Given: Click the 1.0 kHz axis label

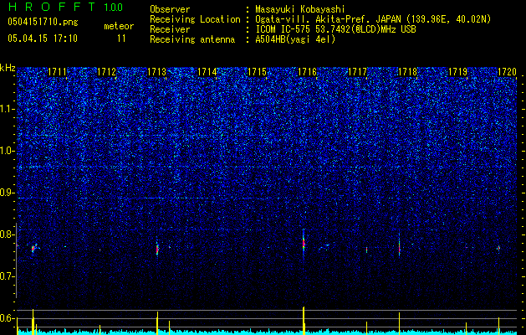Looking at the screenshot, I should point(8,151).
